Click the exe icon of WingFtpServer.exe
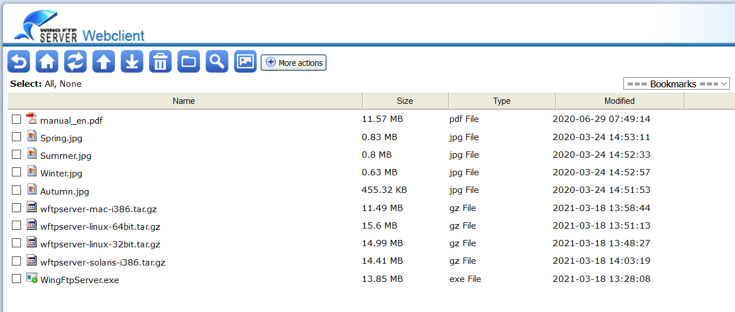Image resolution: width=735 pixels, height=312 pixels. [32, 278]
